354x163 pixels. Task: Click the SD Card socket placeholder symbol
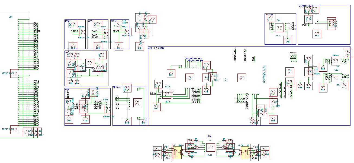click(137, 103)
